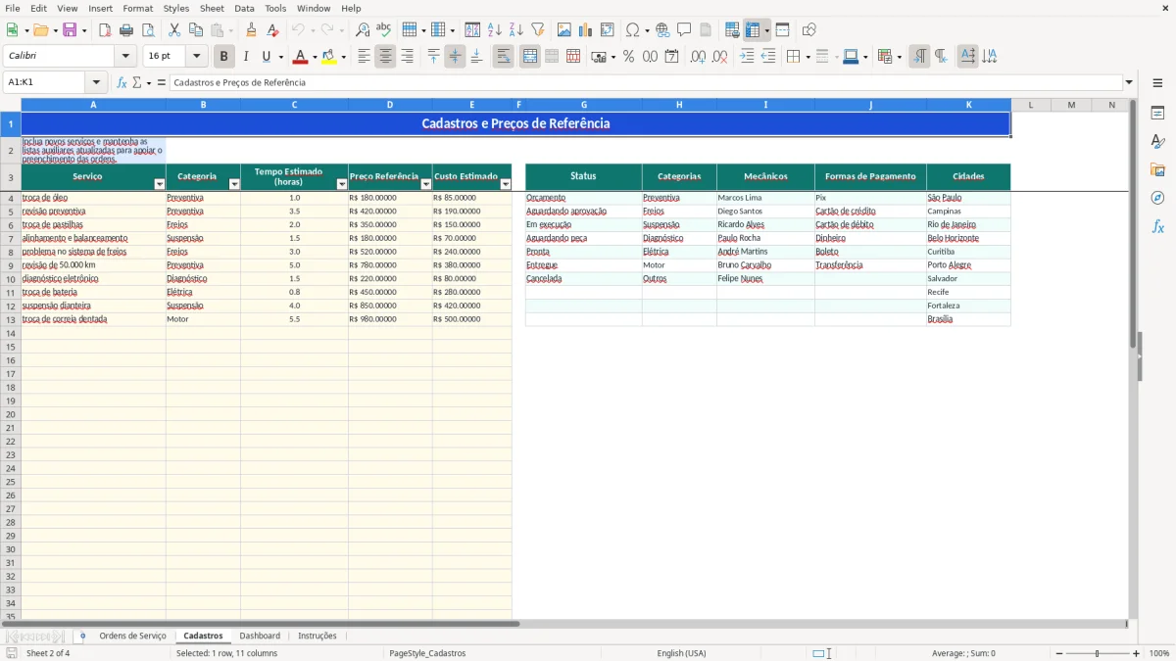Toggle Center Vertically alignment
1176x661 pixels.
(455, 57)
